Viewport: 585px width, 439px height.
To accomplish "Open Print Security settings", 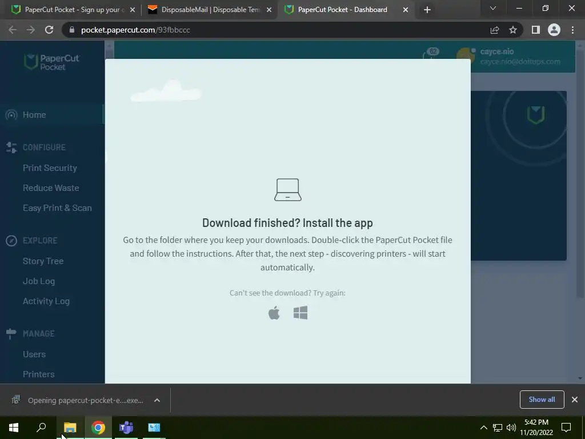I will pos(50,168).
